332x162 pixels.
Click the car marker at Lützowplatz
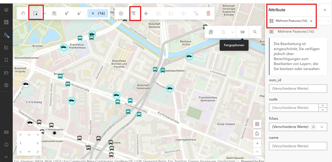[170, 88]
